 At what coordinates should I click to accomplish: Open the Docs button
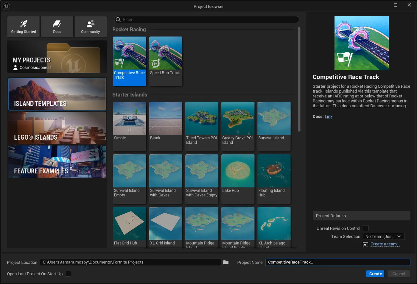(x=57, y=27)
